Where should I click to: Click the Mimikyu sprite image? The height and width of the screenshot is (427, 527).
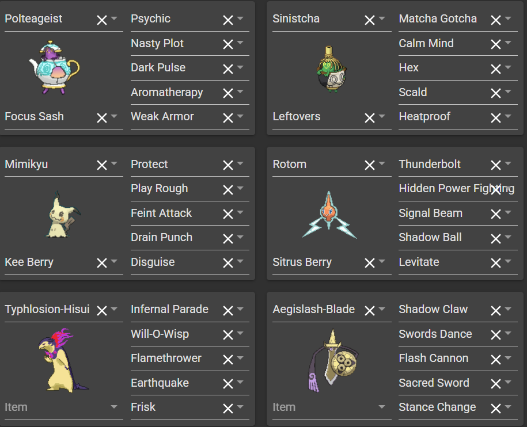coord(63,215)
